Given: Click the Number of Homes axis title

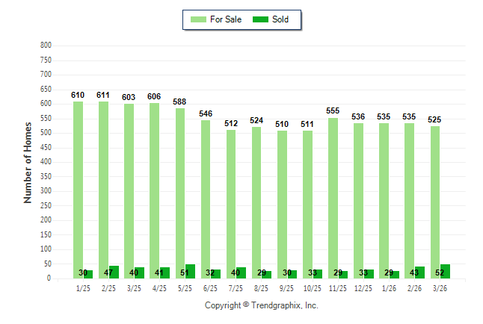Looking at the screenshot, I should point(28,163).
